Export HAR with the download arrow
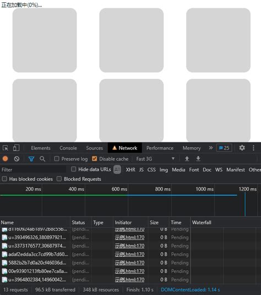 (x=198, y=159)
